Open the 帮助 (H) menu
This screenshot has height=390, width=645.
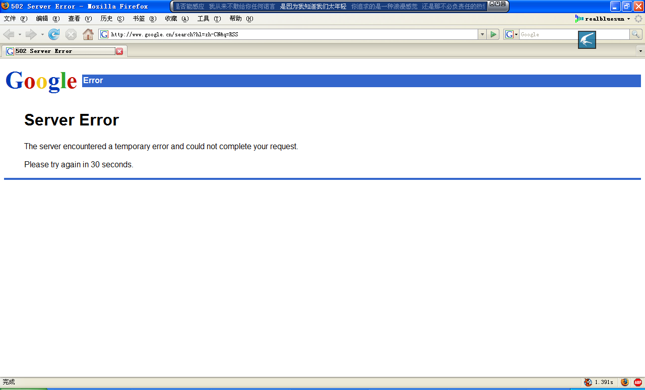click(x=241, y=19)
